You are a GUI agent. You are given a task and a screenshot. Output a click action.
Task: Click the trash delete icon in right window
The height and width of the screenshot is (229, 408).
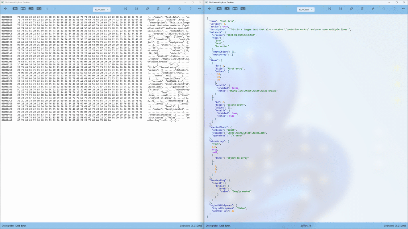(362, 9)
